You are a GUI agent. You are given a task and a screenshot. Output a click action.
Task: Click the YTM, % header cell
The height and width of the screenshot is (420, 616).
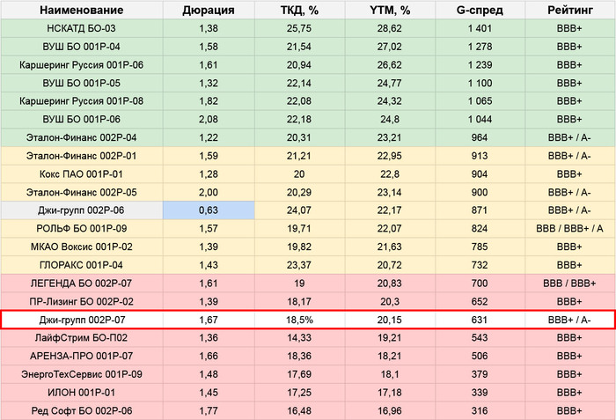[x=390, y=10]
